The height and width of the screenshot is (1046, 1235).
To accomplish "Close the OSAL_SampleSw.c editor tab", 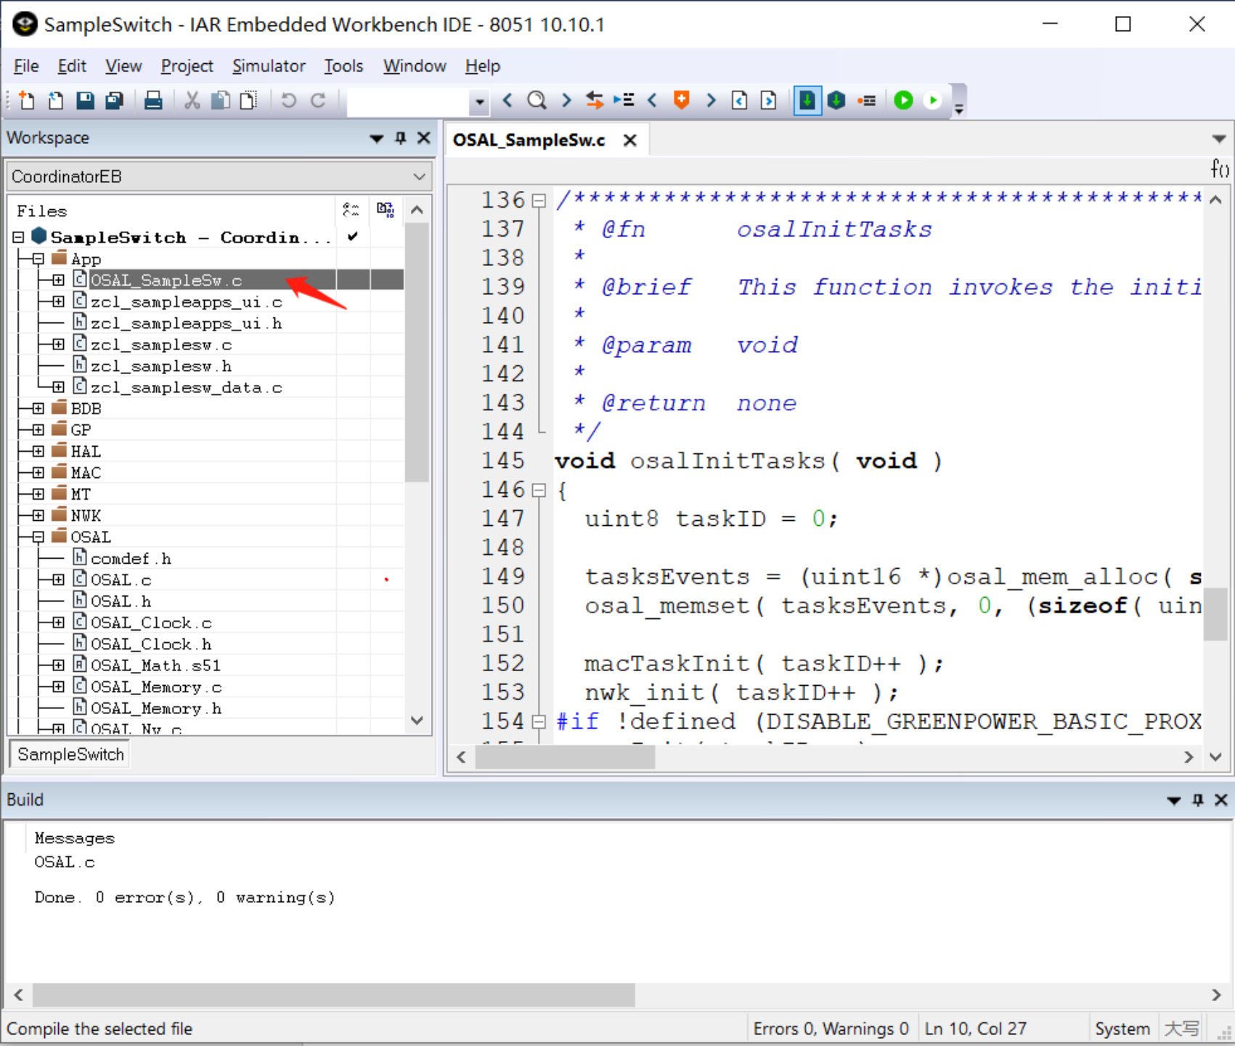I will point(630,140).
